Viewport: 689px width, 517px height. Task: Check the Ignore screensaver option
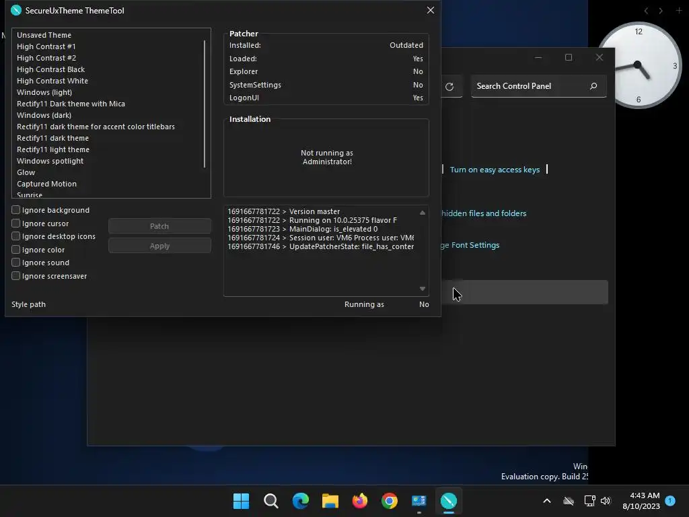pyautogui.click(x=16, y=275)
